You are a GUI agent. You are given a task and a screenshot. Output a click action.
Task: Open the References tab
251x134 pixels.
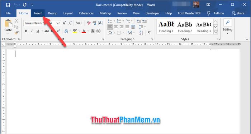[86, 13]
